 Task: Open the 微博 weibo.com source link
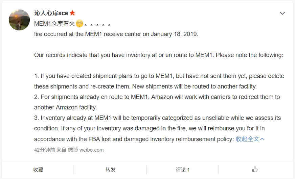pyautogui.click(x=86, y=150)
